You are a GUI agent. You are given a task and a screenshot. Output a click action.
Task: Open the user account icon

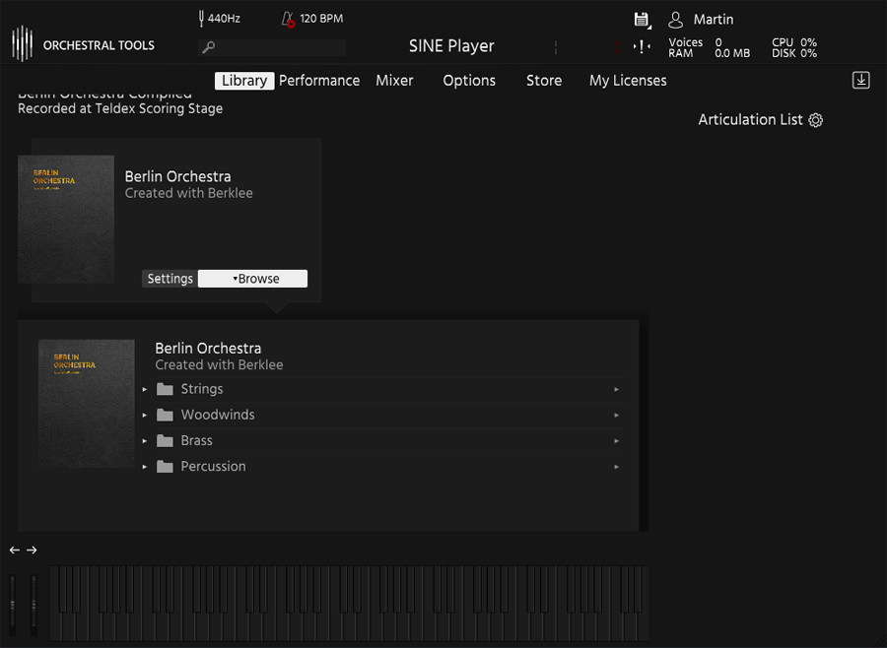click(x=675, y=20)
